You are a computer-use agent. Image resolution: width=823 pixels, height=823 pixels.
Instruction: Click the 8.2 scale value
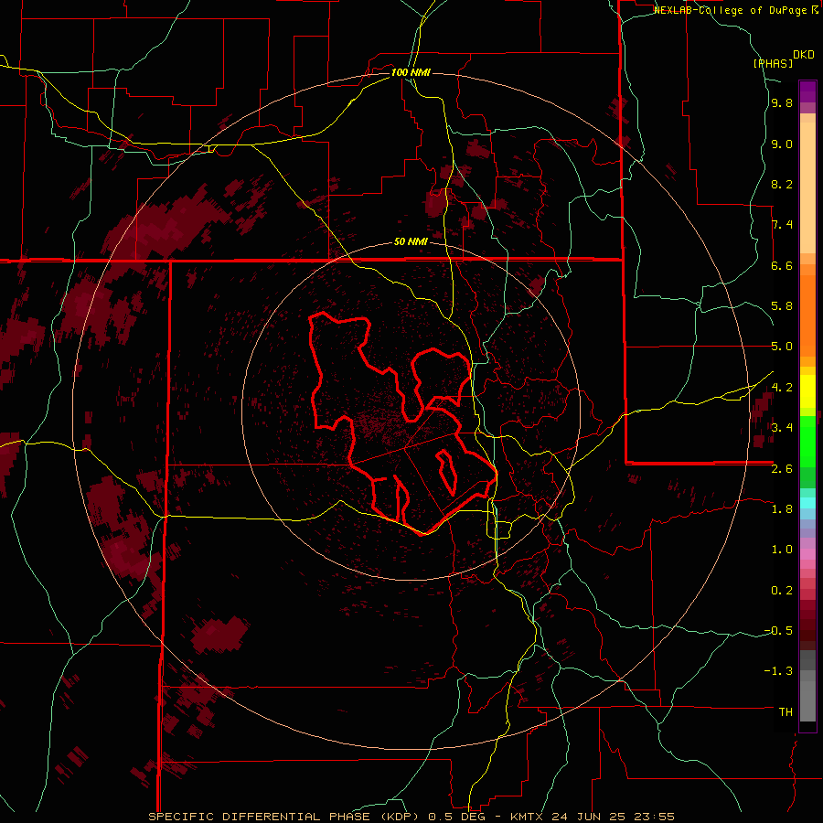782,184
